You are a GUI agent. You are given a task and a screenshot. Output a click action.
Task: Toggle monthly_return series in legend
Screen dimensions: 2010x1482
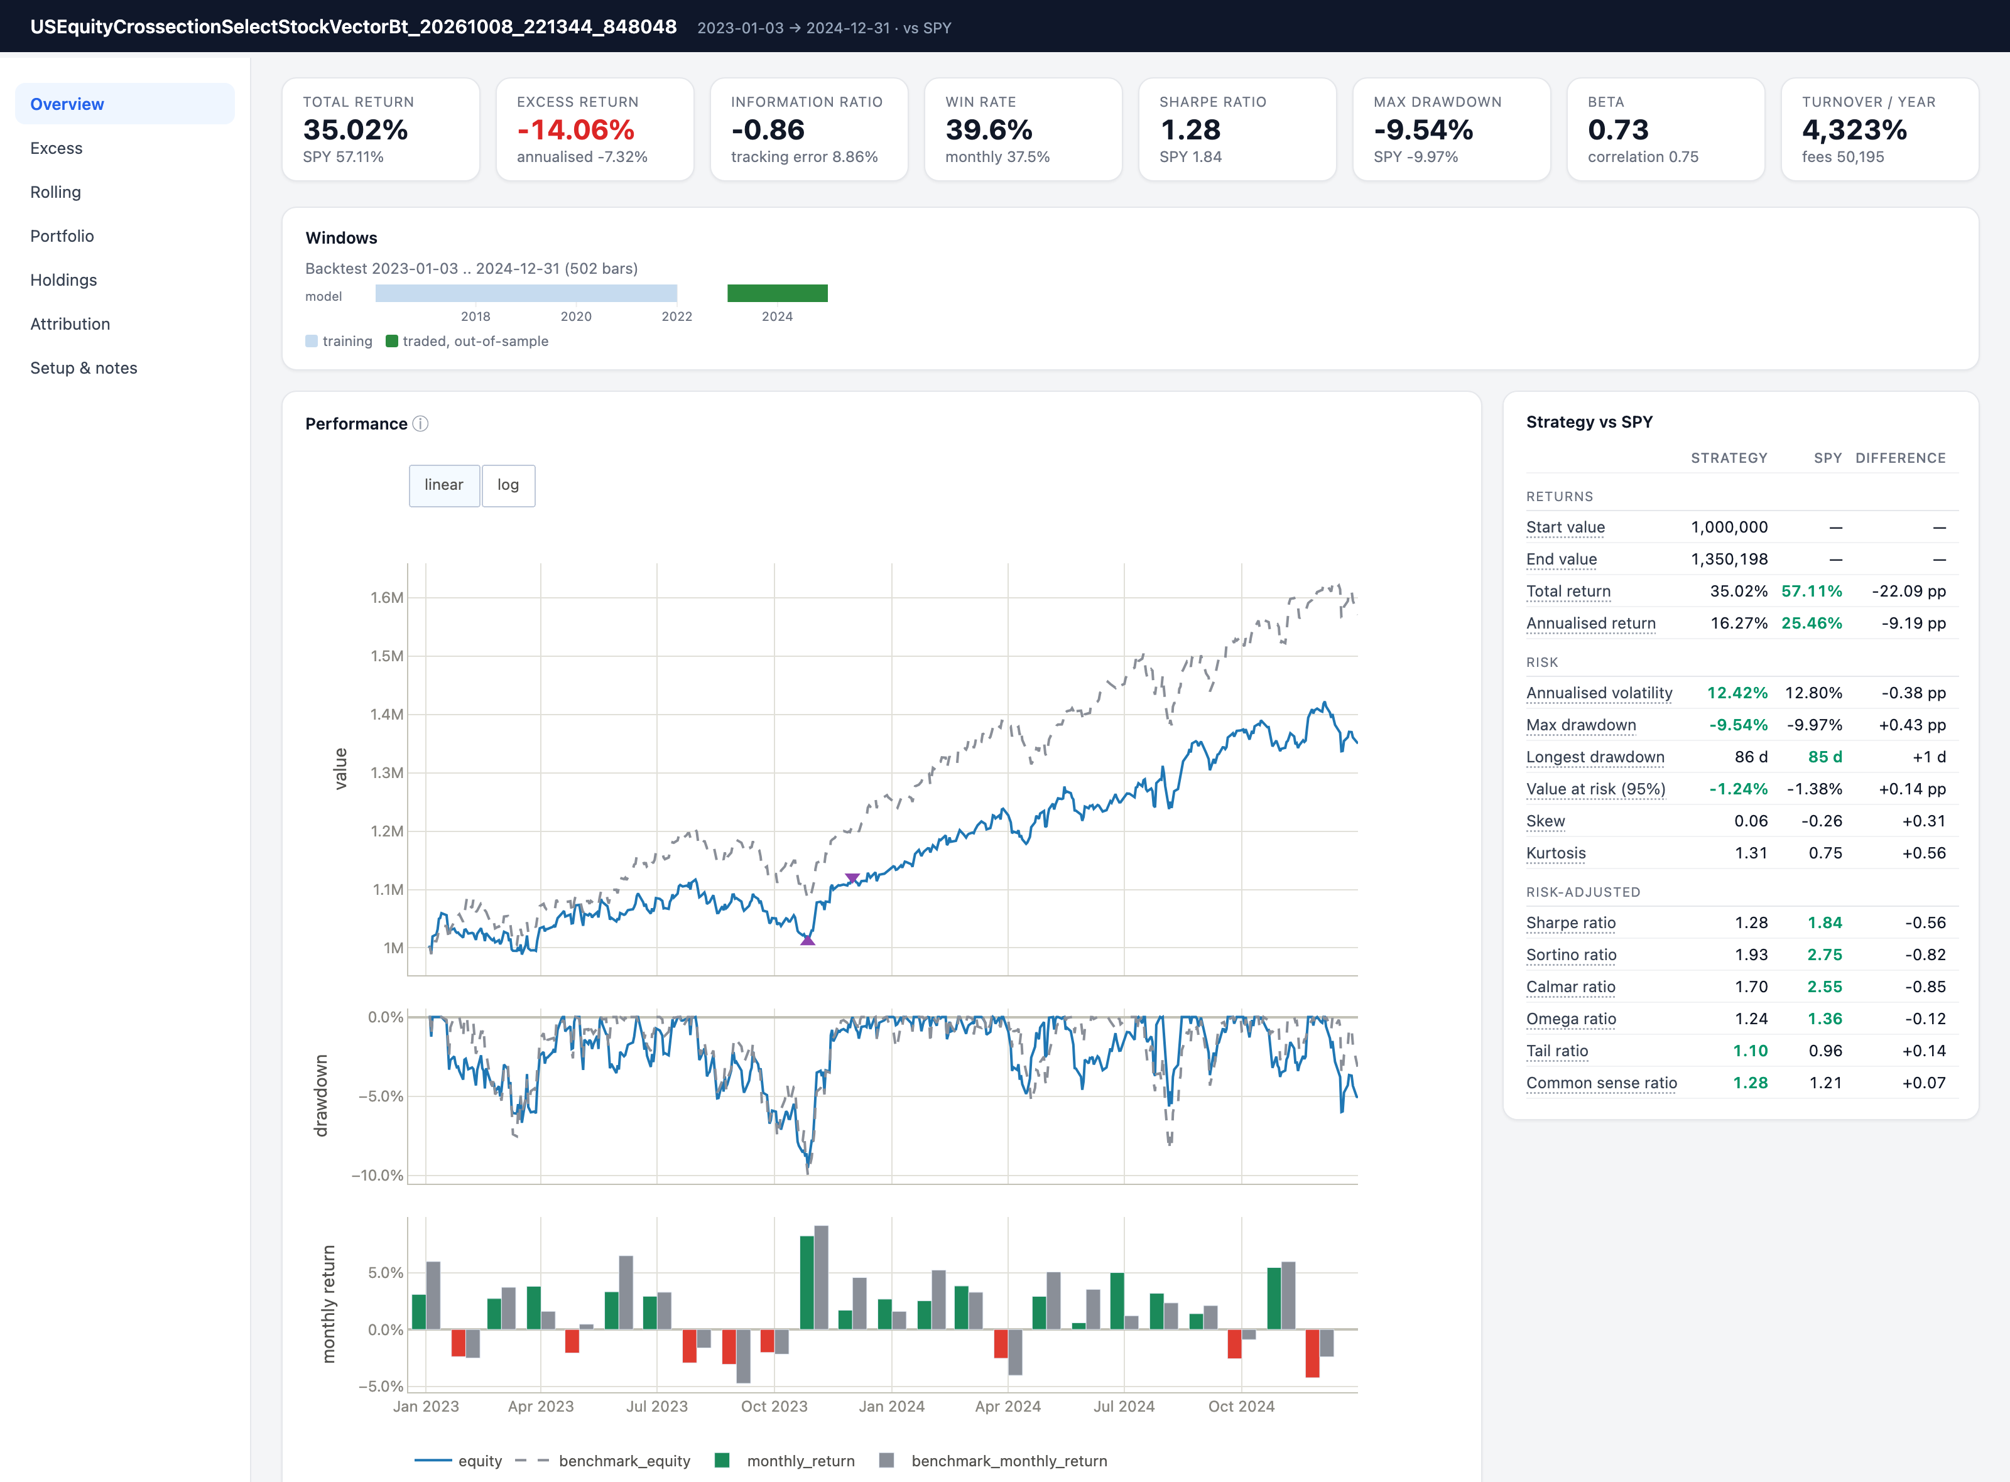(x=785, y=1461)
